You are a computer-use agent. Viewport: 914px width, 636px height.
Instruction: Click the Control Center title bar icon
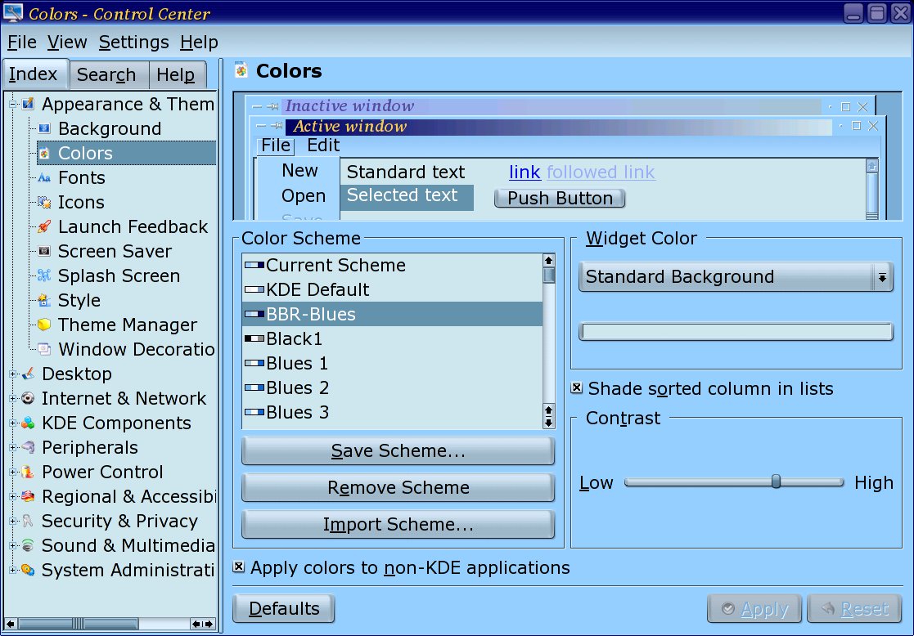(x=13, y=12)
